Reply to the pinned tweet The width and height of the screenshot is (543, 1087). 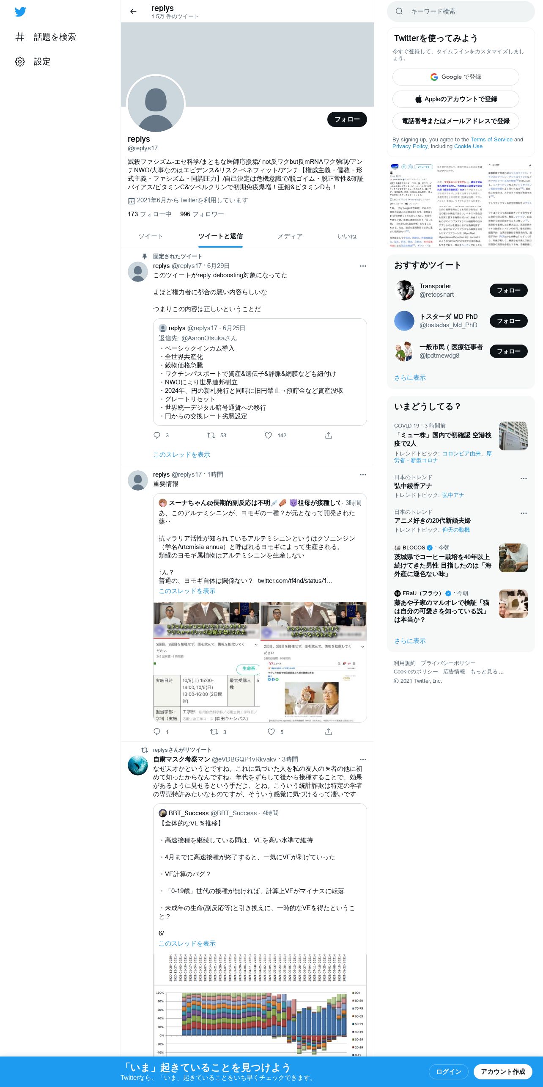point(157,435)
